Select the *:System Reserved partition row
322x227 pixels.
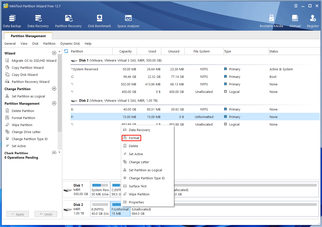click(x=195, y=69)
